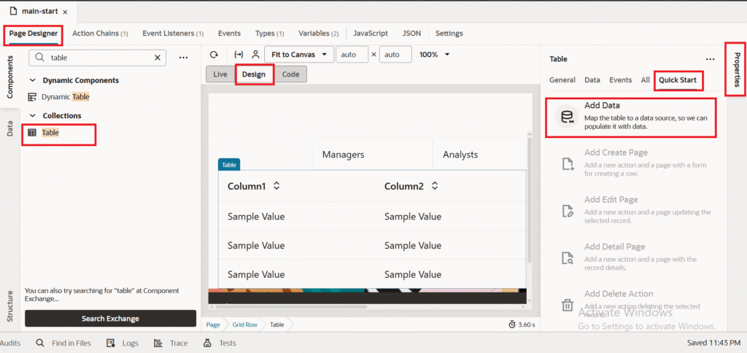The width and height of the screenshot is (747, 353).
Task: Close the main-start tab
Action: tap(65, 12)
